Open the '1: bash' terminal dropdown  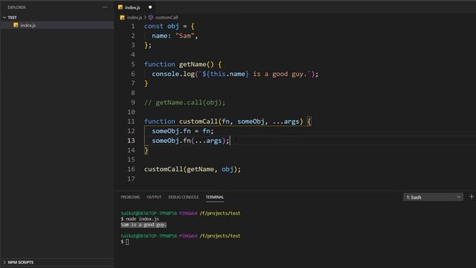pyautogui.click(x=433, y=197)
